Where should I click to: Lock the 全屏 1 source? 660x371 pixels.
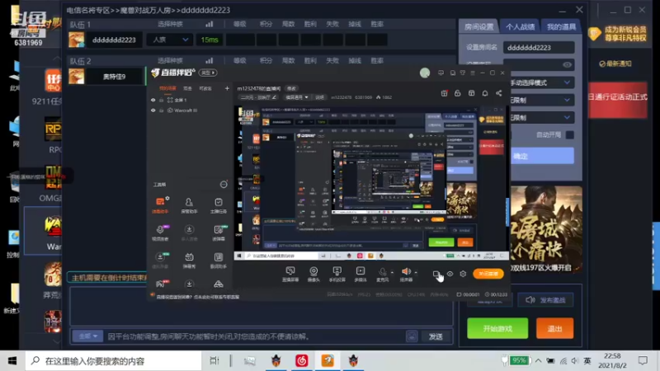161,100
